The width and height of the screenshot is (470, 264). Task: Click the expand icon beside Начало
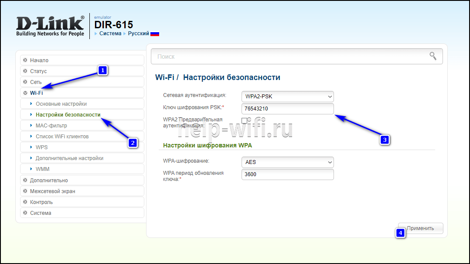25,60
